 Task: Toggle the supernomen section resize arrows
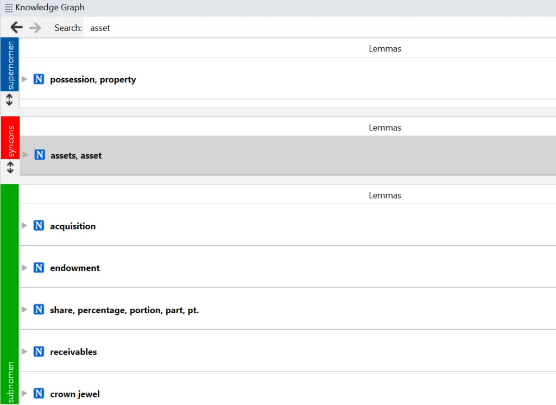9,100
